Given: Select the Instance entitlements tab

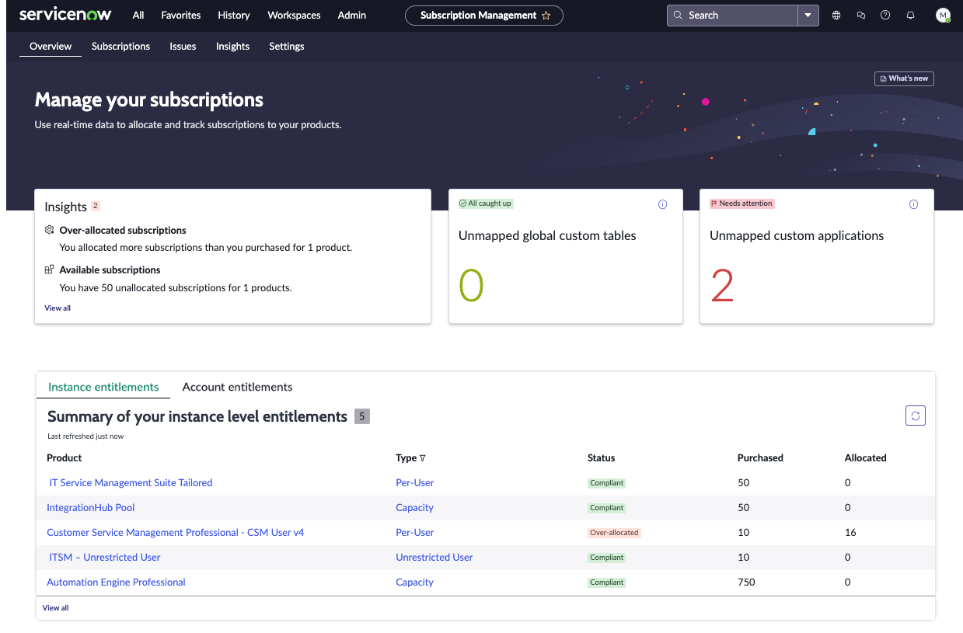Looking at the screenshot, I should 103,387.
